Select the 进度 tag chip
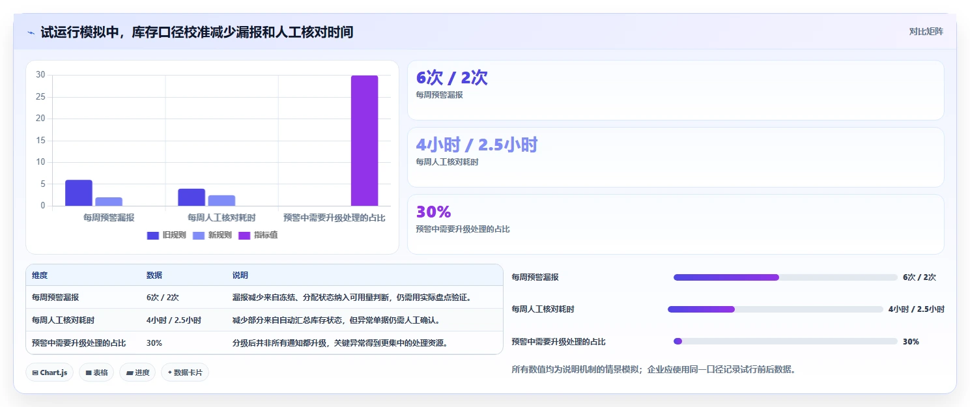 point(137,372)
